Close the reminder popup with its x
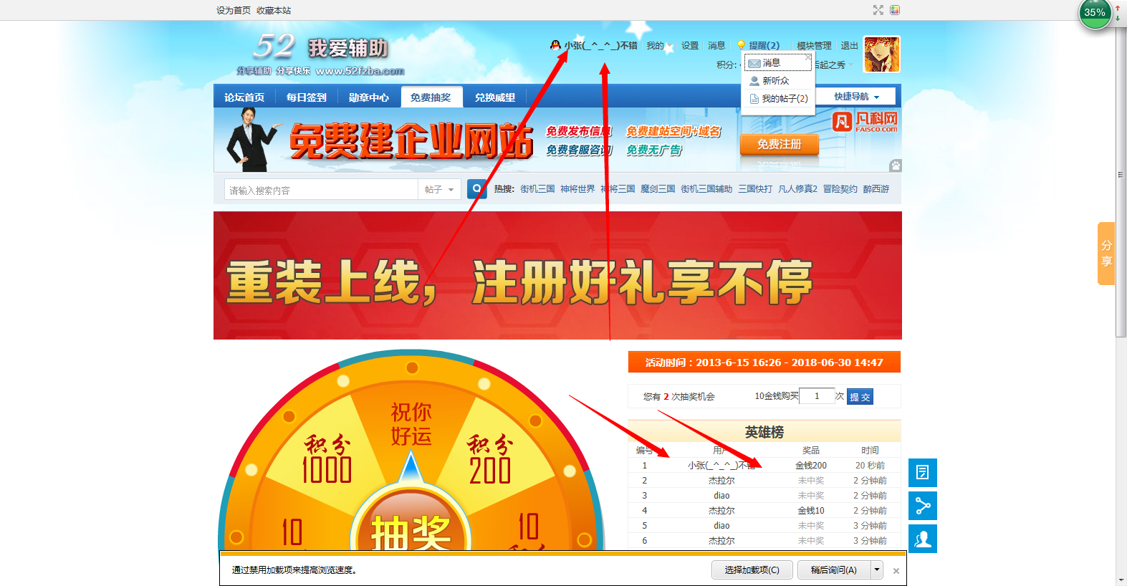1127x586 pixels. [x=809, y=57]
